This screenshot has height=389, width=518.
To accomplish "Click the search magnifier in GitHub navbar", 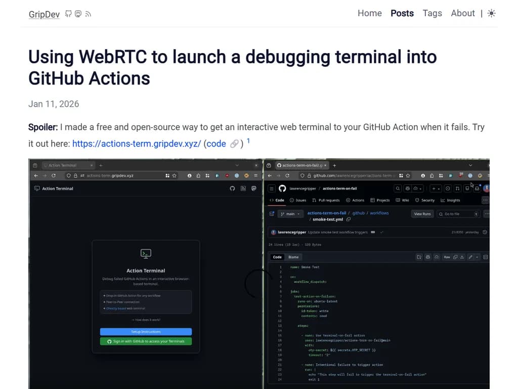I will point(398,188).
